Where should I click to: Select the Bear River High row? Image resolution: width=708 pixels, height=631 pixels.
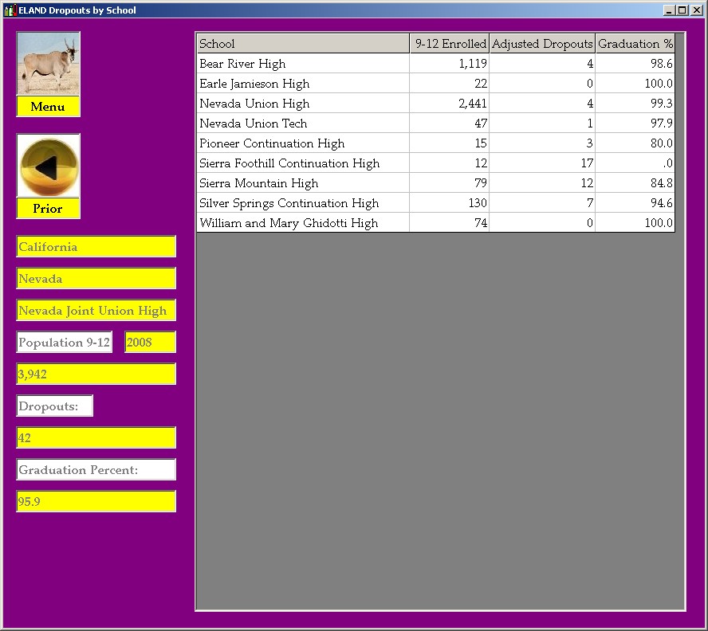pos(436,64)
